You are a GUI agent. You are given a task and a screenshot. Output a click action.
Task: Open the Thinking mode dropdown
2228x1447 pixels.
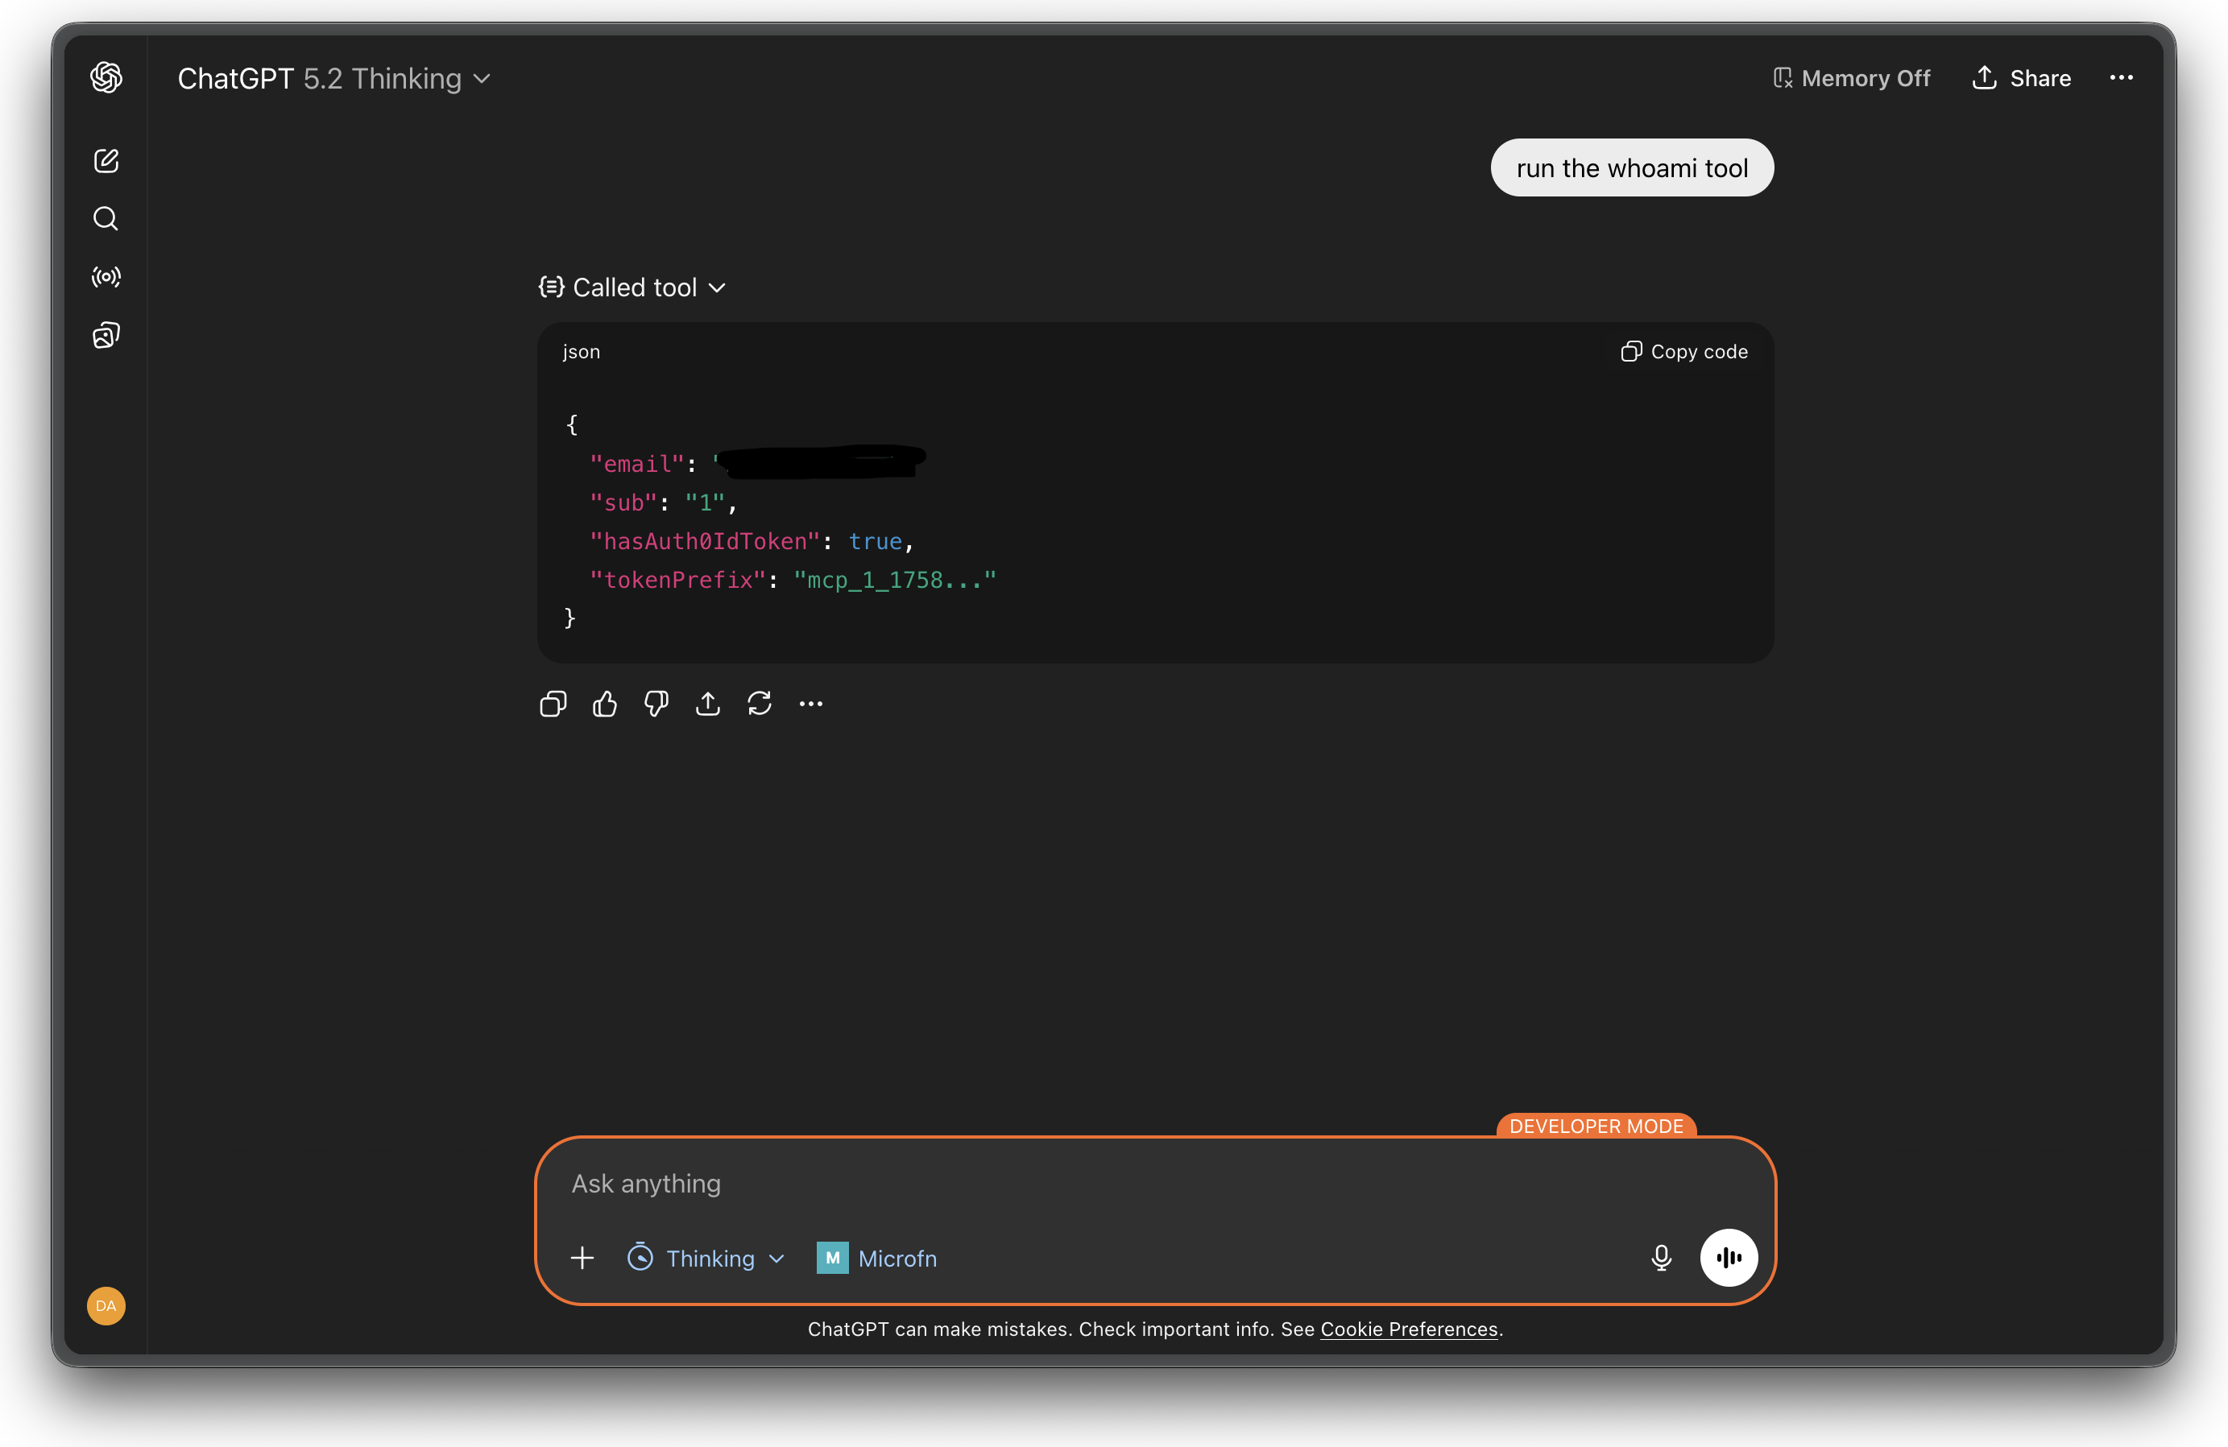click(706, 1258)
